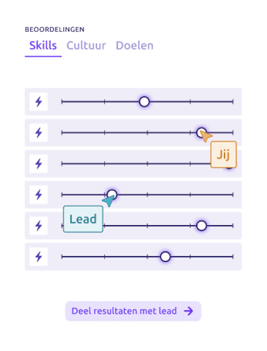Click the first row slider handle
The image size is (267, 351).
tap(144, 102)
